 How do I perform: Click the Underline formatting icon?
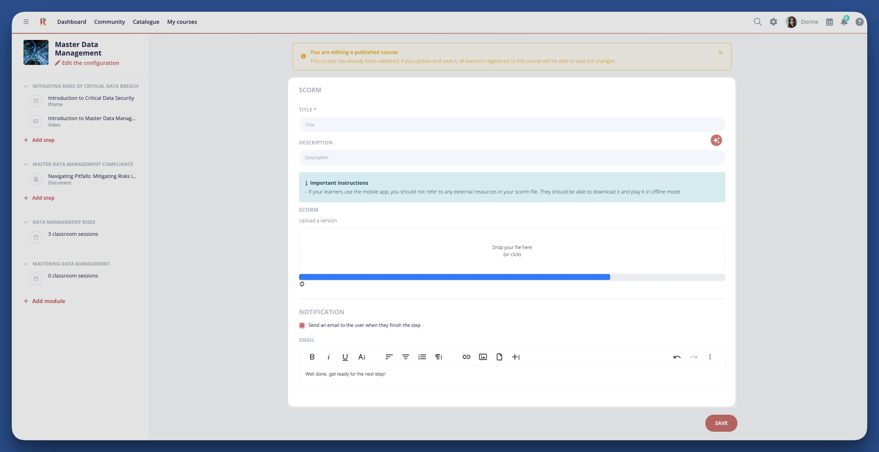[x=345, y=357]
